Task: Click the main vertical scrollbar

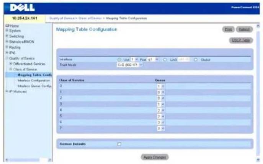Action: point(258,93)
